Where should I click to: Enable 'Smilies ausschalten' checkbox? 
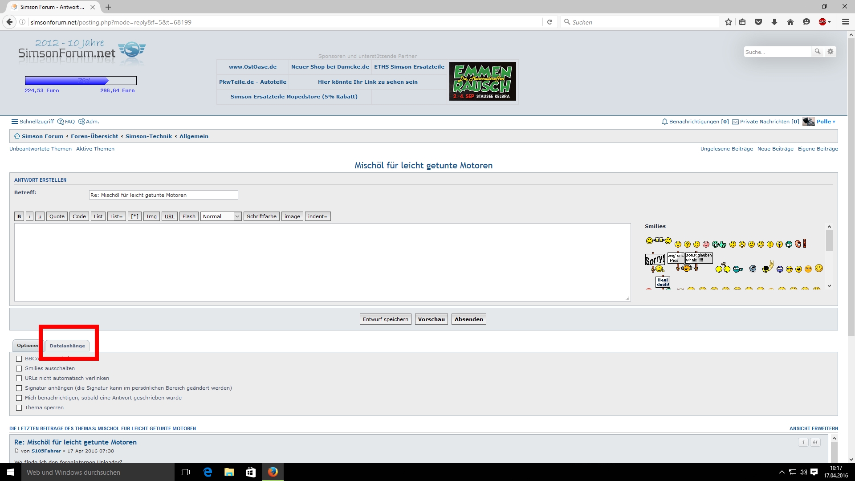pos(19,368)
